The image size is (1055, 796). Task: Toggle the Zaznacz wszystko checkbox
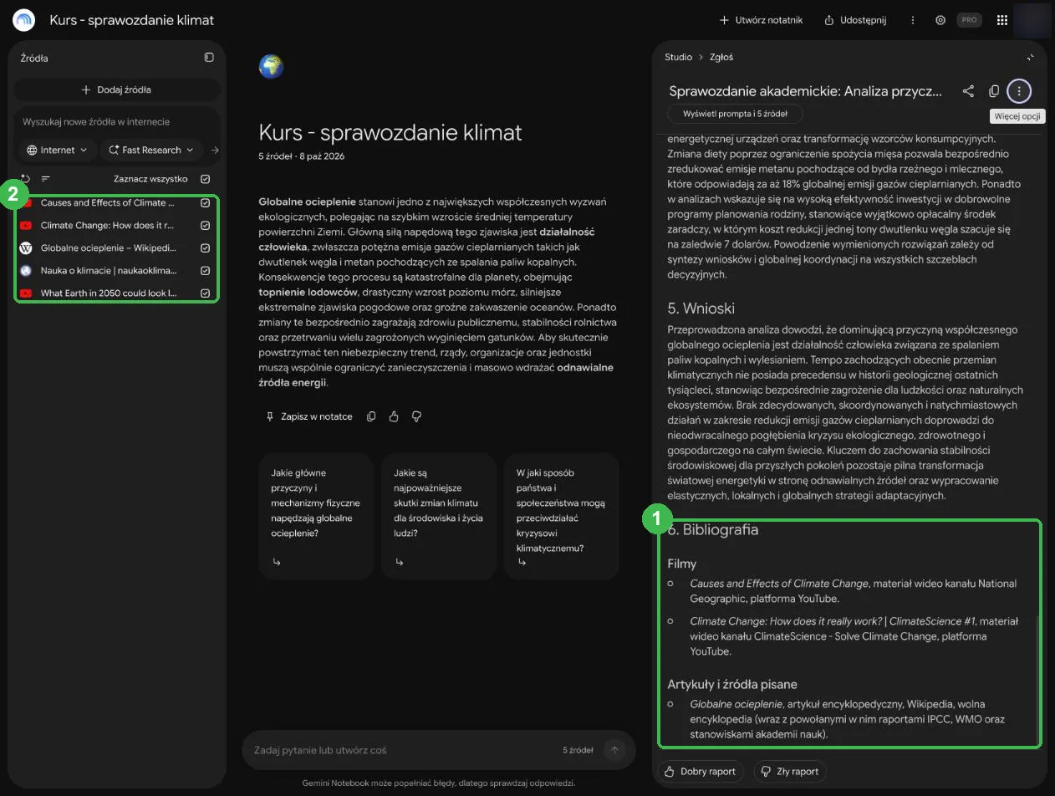(206, 179)
